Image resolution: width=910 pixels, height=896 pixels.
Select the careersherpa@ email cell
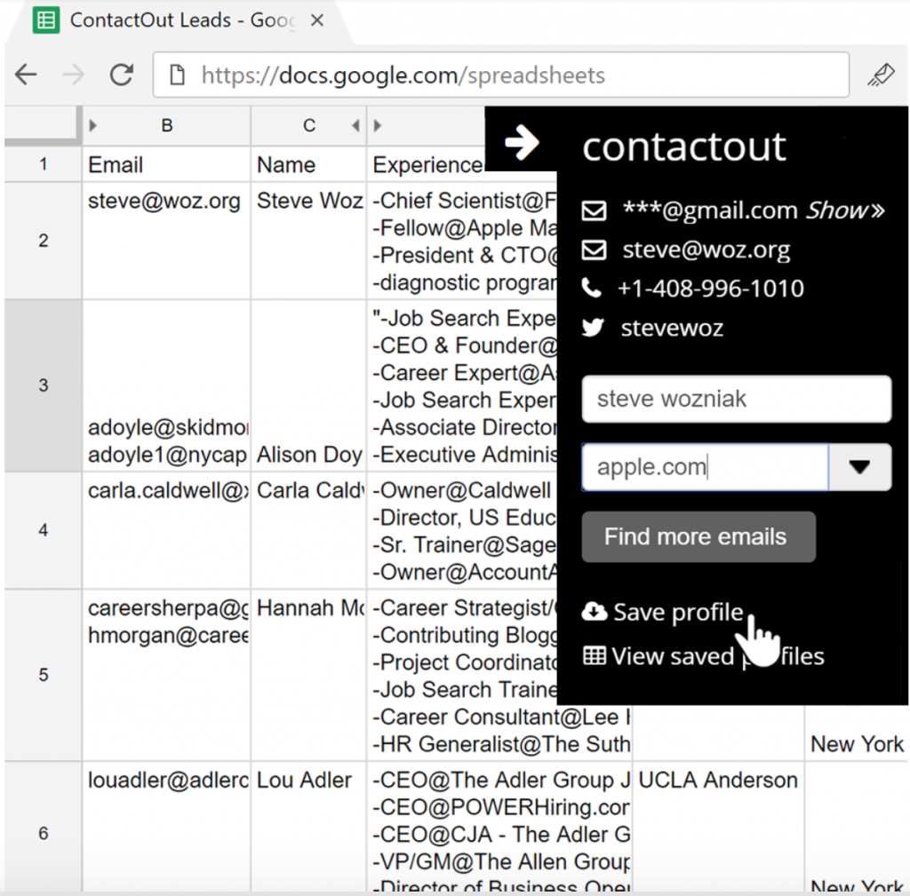[166, 675]
